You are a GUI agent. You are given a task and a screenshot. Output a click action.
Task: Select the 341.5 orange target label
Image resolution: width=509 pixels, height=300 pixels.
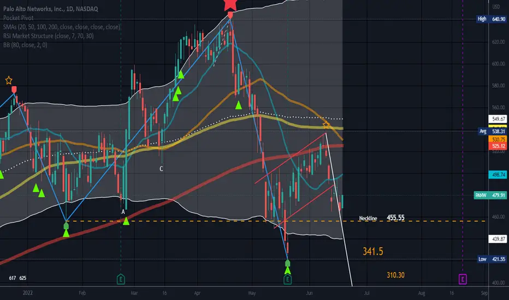click(372, 251)
